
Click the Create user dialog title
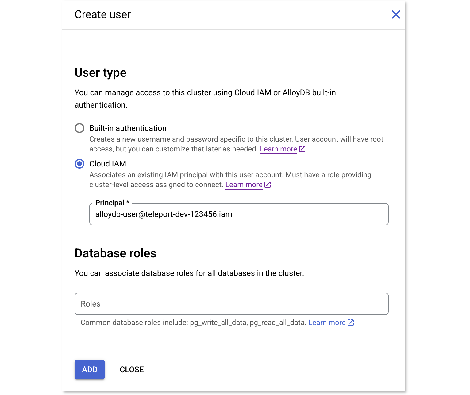point(102,14)
